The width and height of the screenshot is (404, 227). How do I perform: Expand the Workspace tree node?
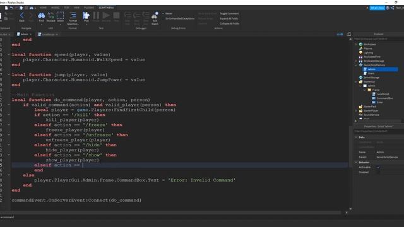pos(356,44)
